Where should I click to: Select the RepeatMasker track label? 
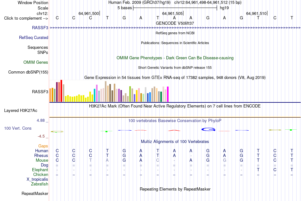(35, 193)
